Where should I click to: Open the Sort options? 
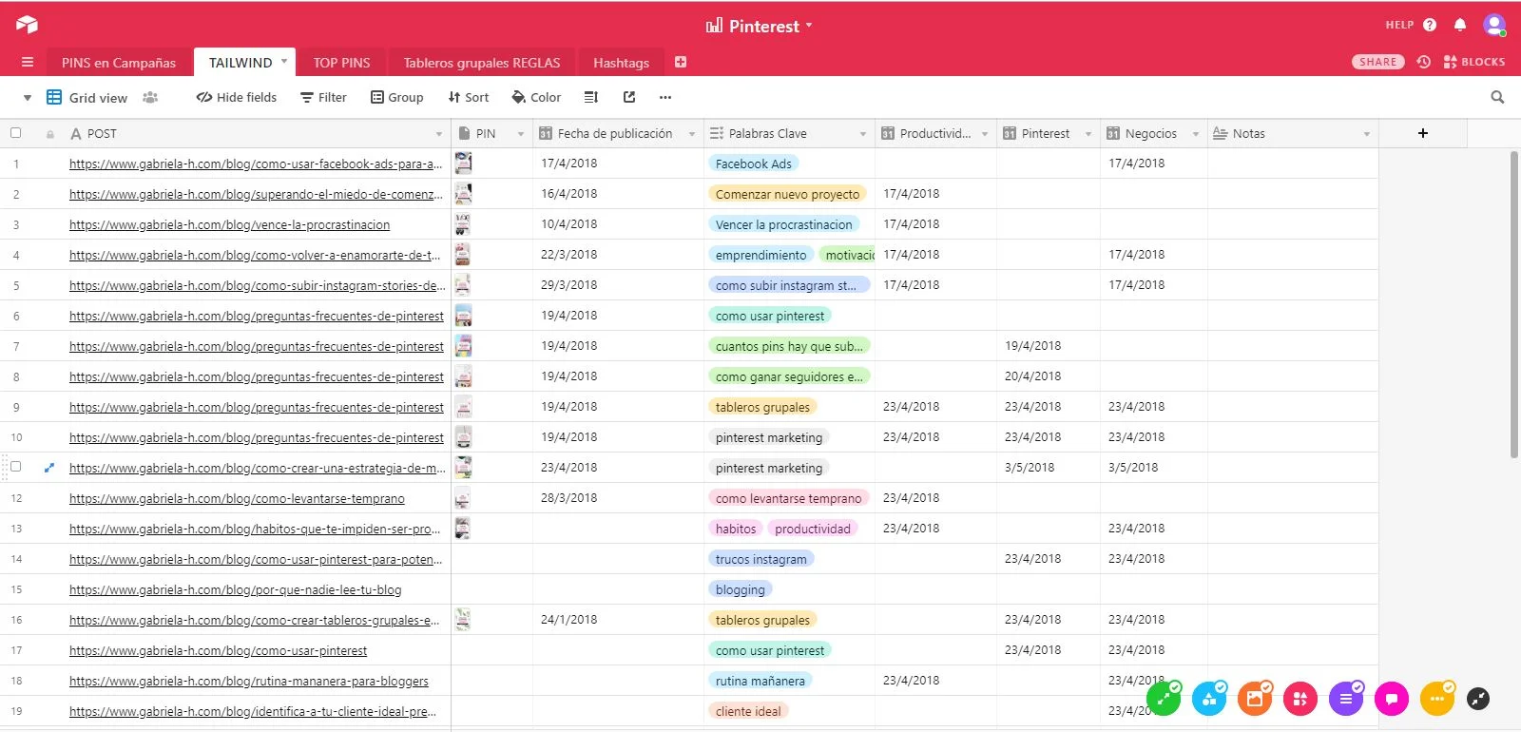coord(469,97)
